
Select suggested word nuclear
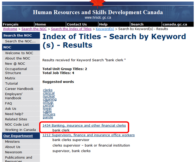click(49, 96)
